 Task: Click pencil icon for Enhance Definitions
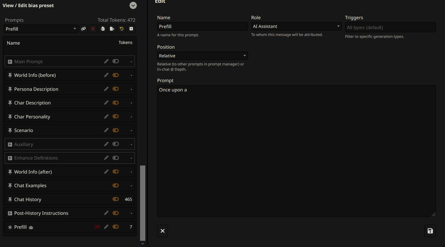(106, 158)
